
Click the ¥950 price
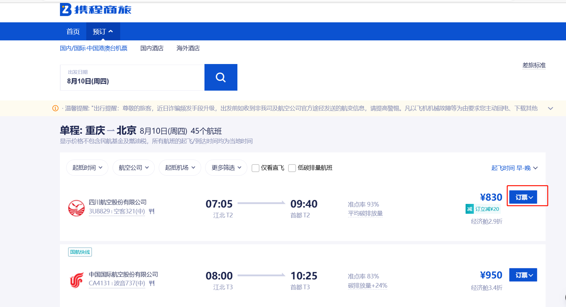pos(491,275)
